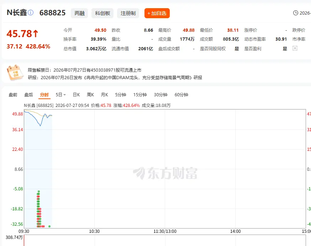Click the 科创板 tag

pyautogui.click(x=102, y=13)
